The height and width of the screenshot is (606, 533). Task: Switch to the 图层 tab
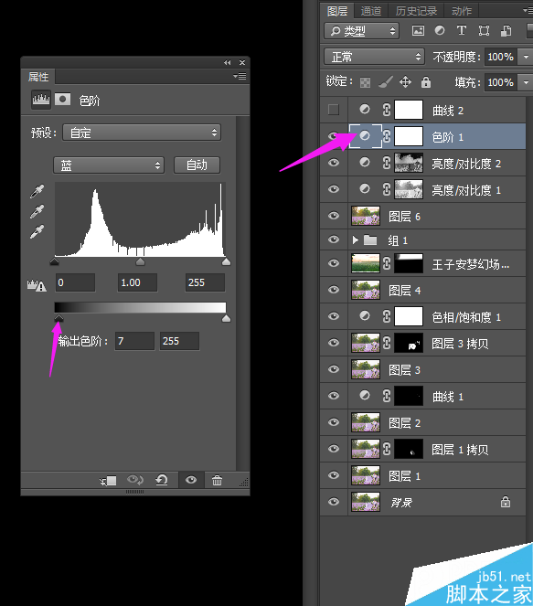(x=337, y=11)
